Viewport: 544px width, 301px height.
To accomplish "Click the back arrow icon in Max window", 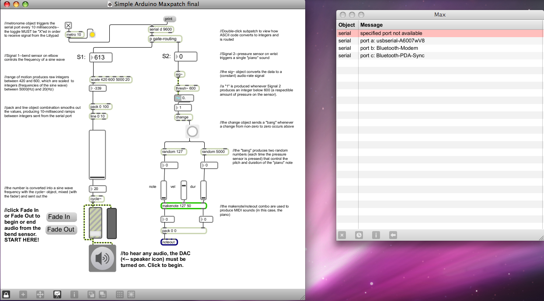I will point(393,235).
